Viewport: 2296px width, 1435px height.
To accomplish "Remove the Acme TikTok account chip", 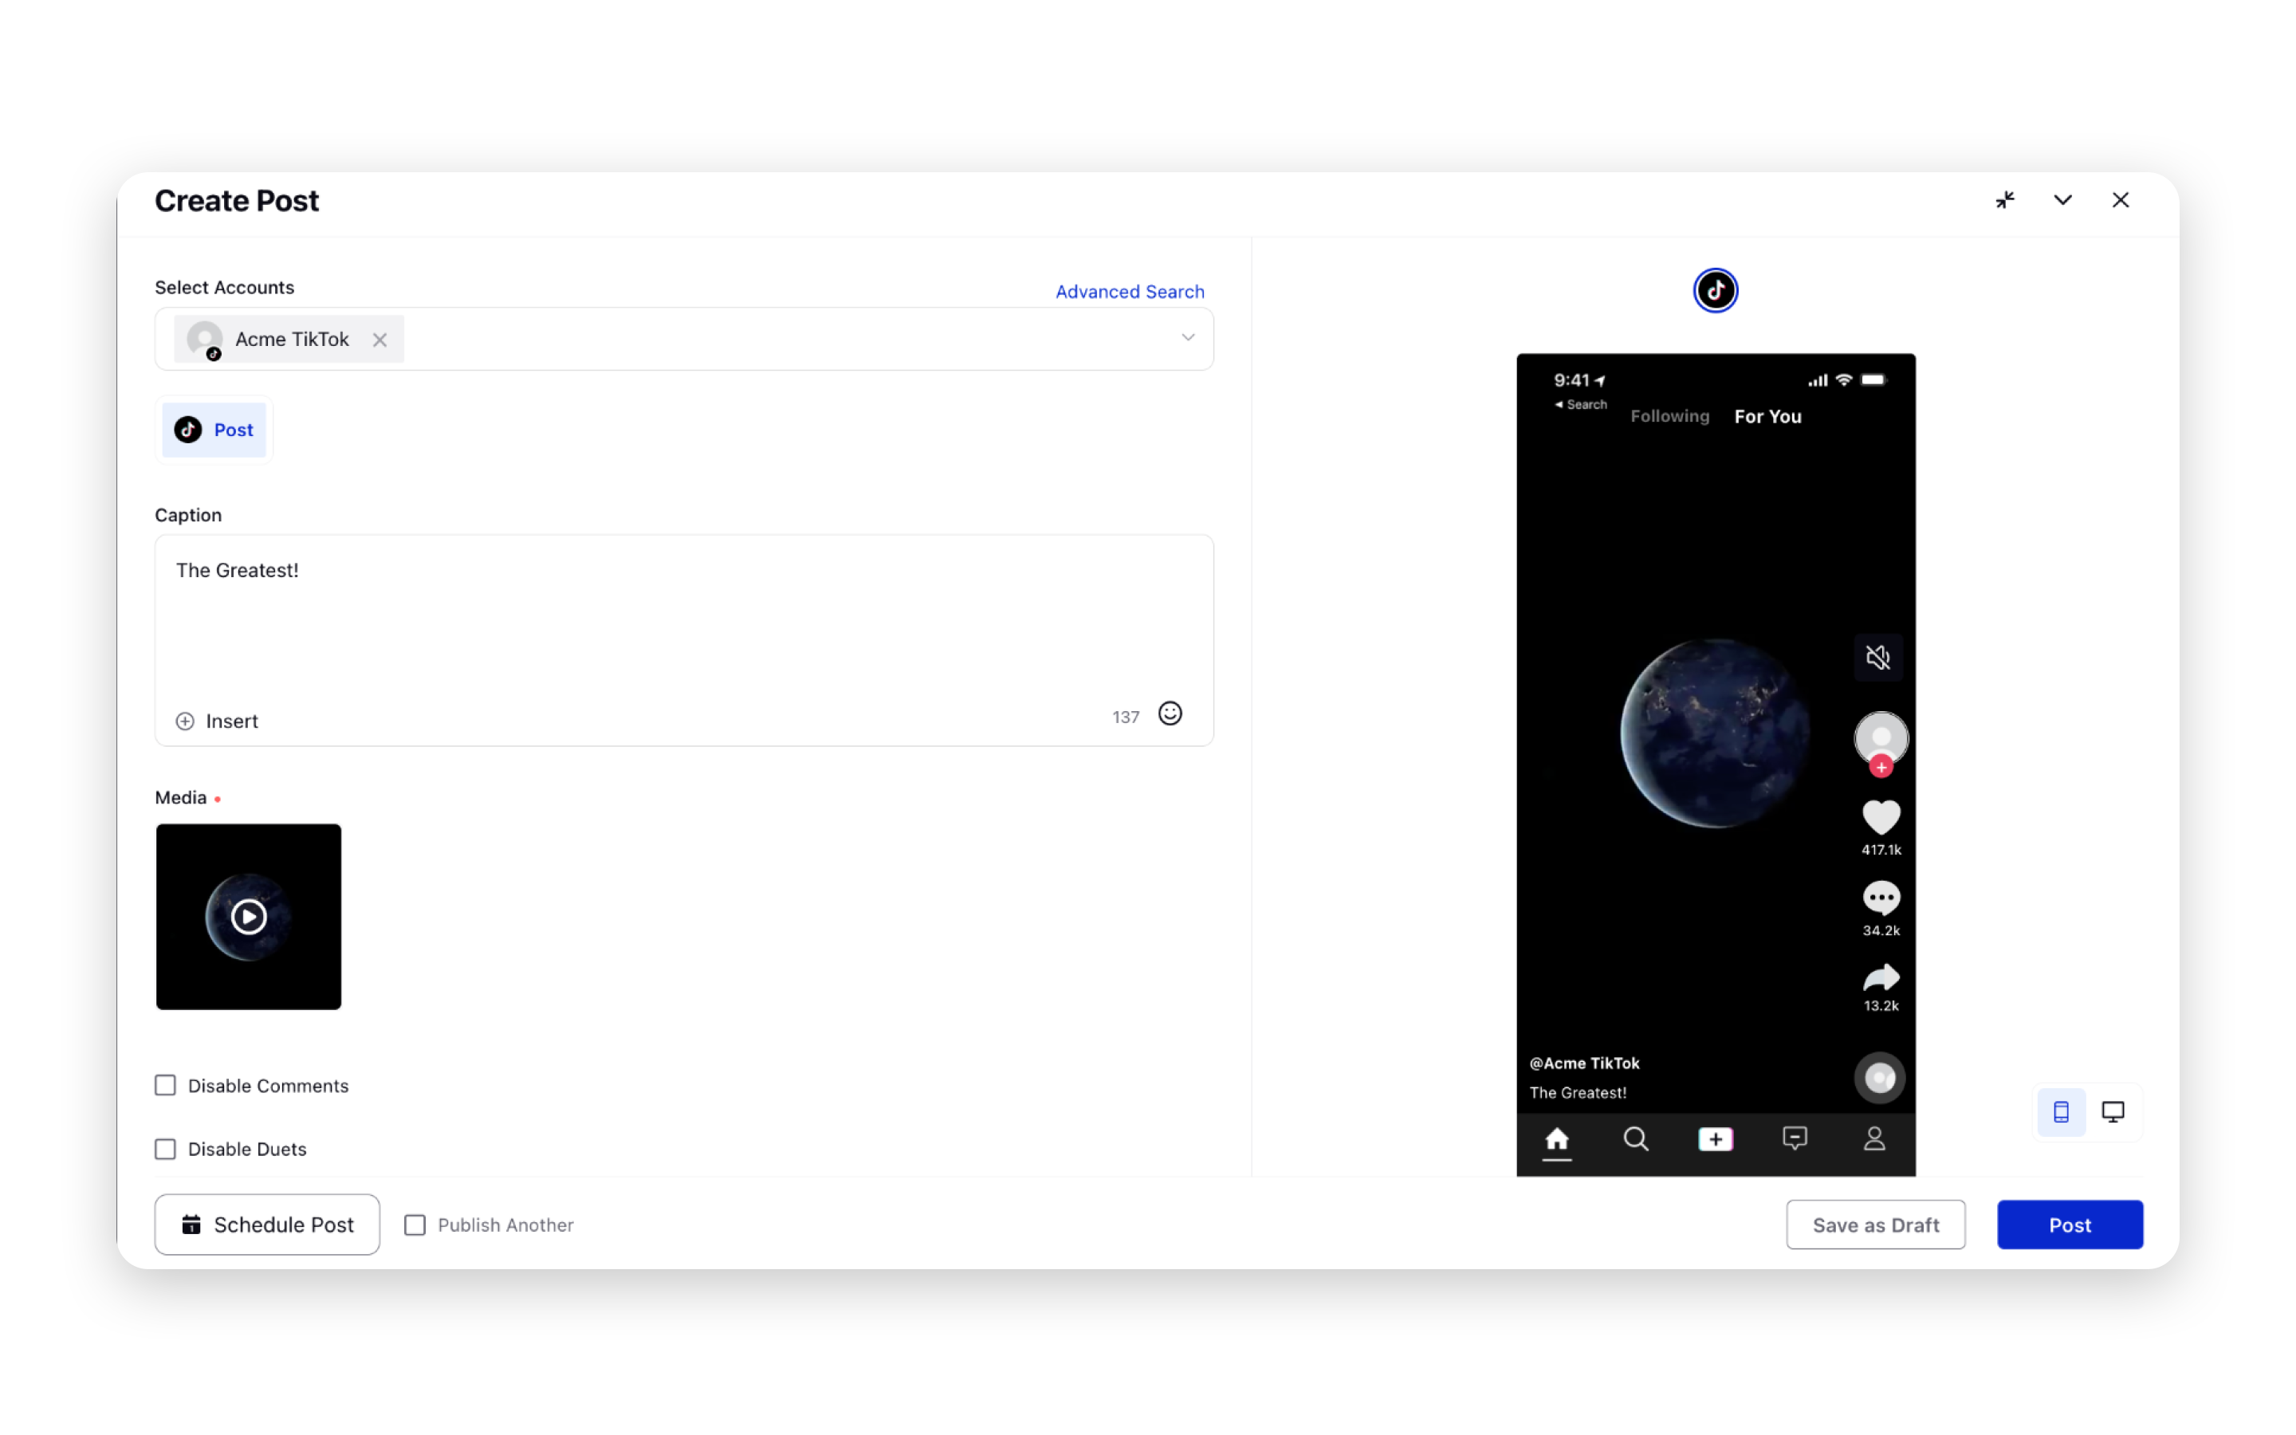I will [379, 339].
